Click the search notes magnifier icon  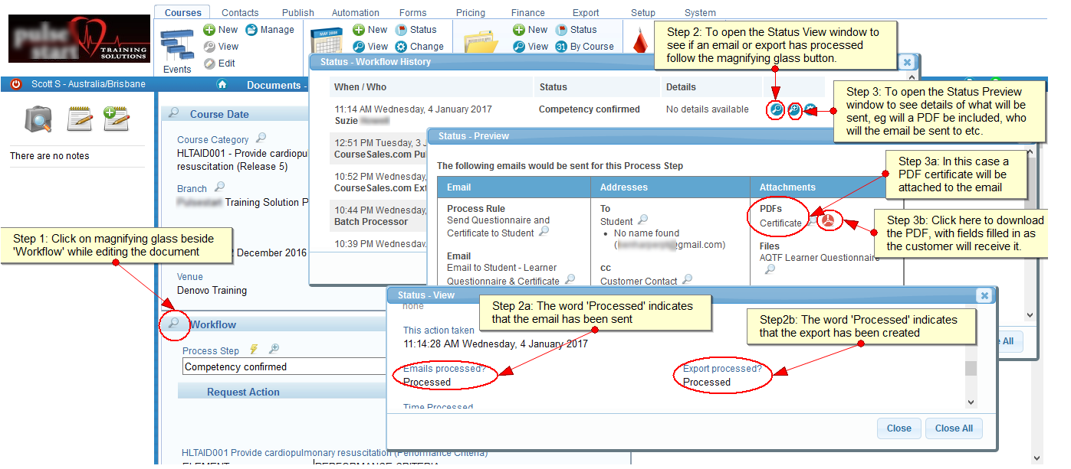pos(38,119)
